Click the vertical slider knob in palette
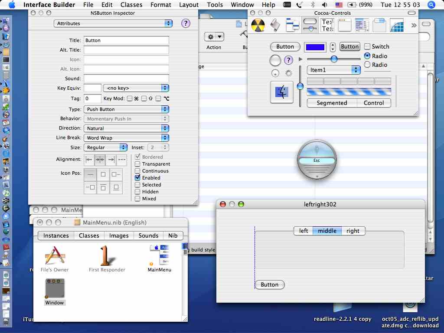Viewport: 444px width, 333px height. point(300,86)
